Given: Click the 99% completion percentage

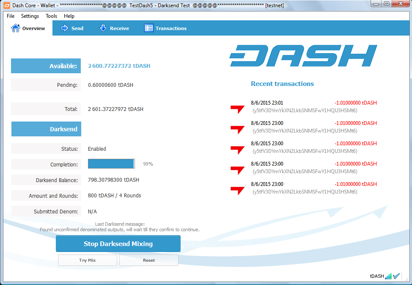Looking at the screenshot, I should coord(148,164).
